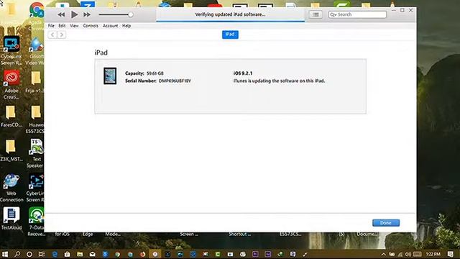460x259 pixels.
Task: Go back with the left arrow
Action: coord(52,35)
